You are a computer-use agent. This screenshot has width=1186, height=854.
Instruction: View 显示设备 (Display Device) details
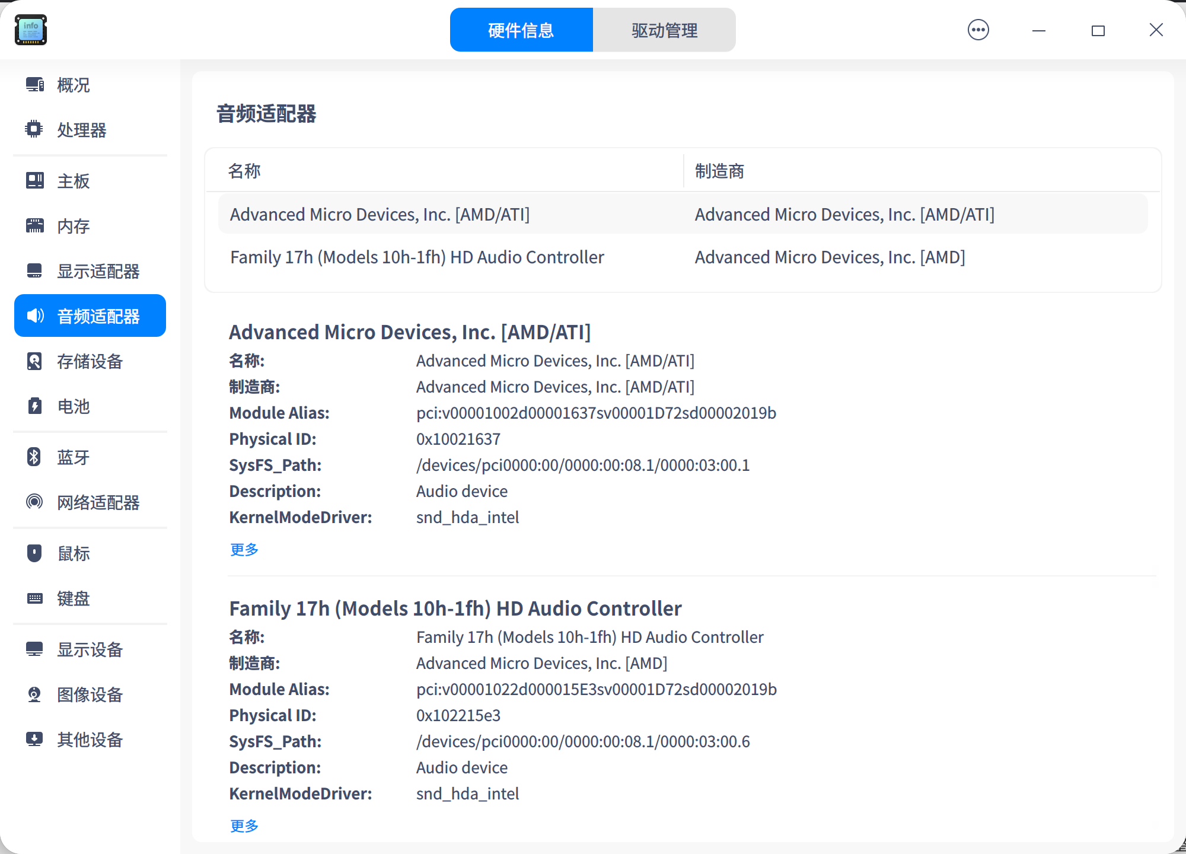click(x=90, y=649)
